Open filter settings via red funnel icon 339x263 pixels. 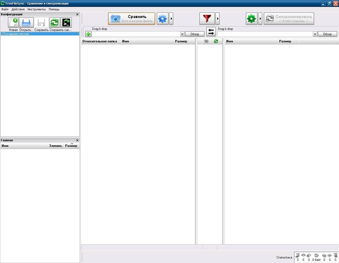pos(207,19)
